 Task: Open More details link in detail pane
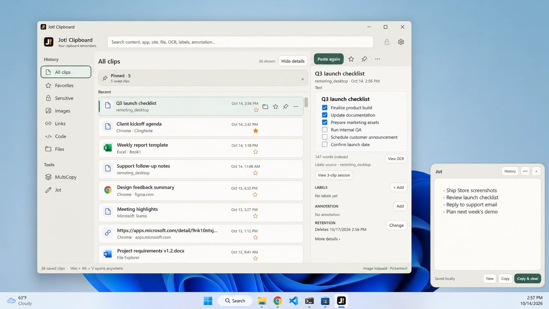(x=327, y=239)
